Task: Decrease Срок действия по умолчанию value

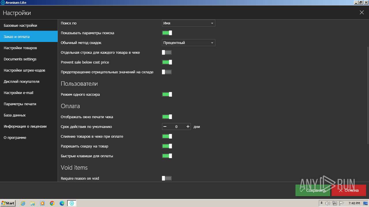Action: pos(165,126)
